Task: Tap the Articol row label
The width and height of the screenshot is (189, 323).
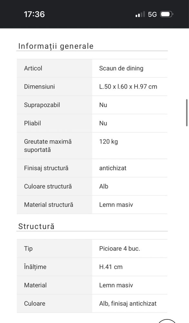Action: click(x=33, y=68)
